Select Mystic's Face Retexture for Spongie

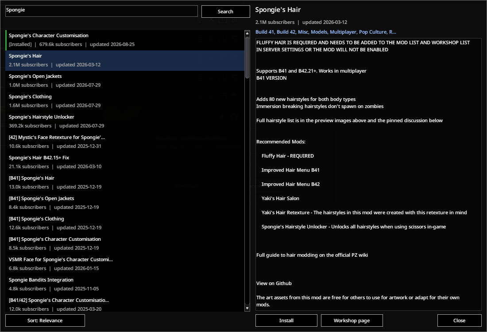coord(125,142)
